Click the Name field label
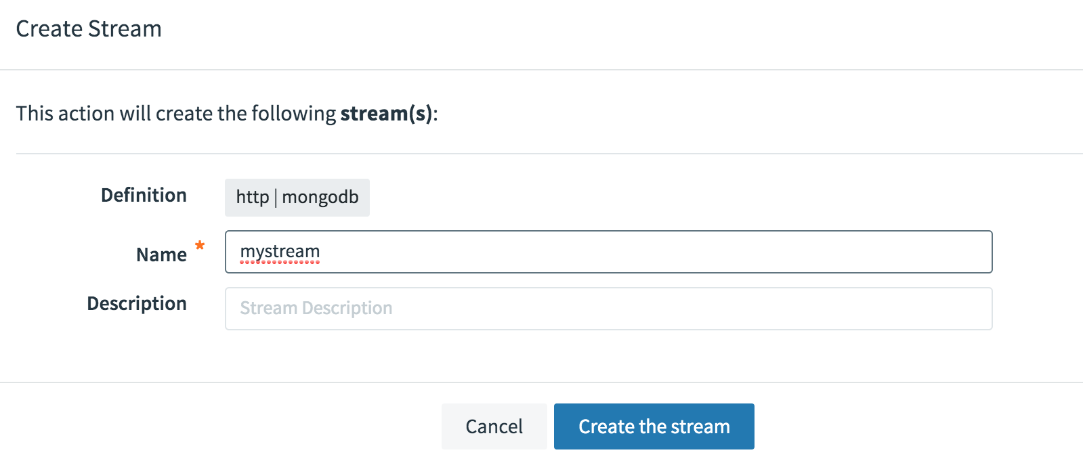The width and height of the screenshot is (1083, 461). coord(161,255)
